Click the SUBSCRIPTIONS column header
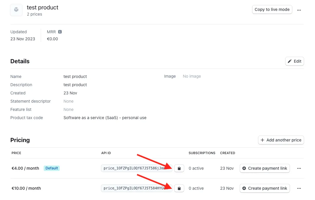Viewport: 315px width, 200px height. point(202,153)
